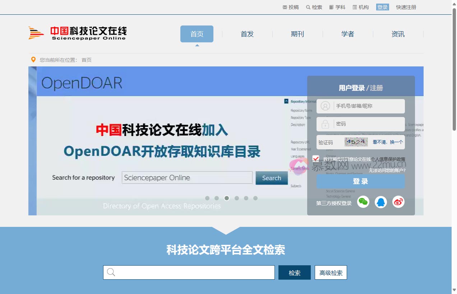The height and width of the screenshot is (294, 457).
Task: Click the 投稿 envelope icon in top bar
Action: tap(285, 7)
